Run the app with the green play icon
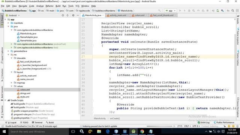Screen dimensions: 240x135 pos(180,10)
